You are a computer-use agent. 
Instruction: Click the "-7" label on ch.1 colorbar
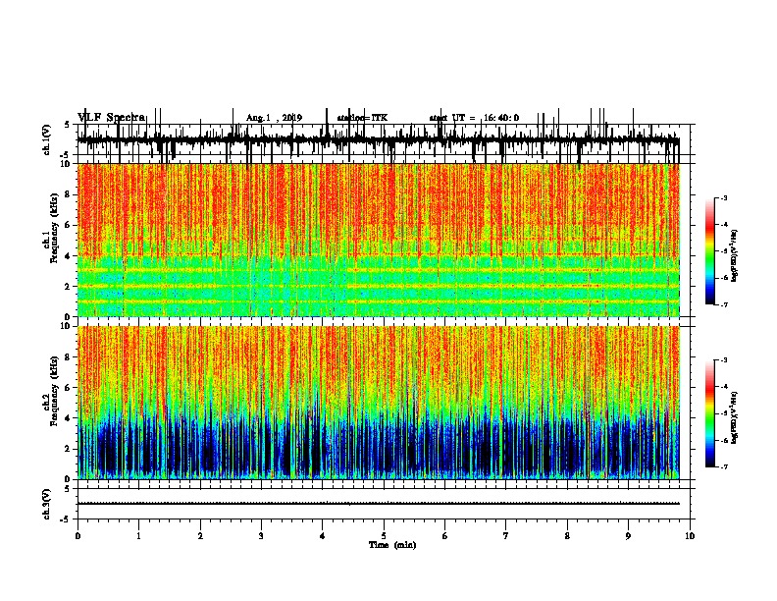pyautogui.click(x=724, y=304)
